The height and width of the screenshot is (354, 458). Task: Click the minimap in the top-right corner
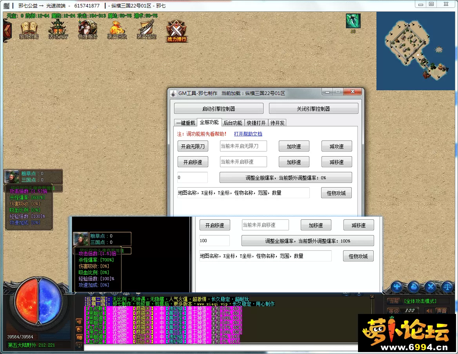(x=416, y=51)
